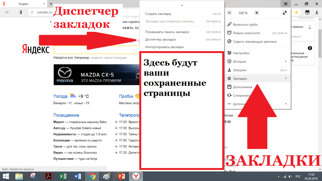322x181 pixels.
Task: Open Настройки settings icon
Action: (x=229, y=53)
